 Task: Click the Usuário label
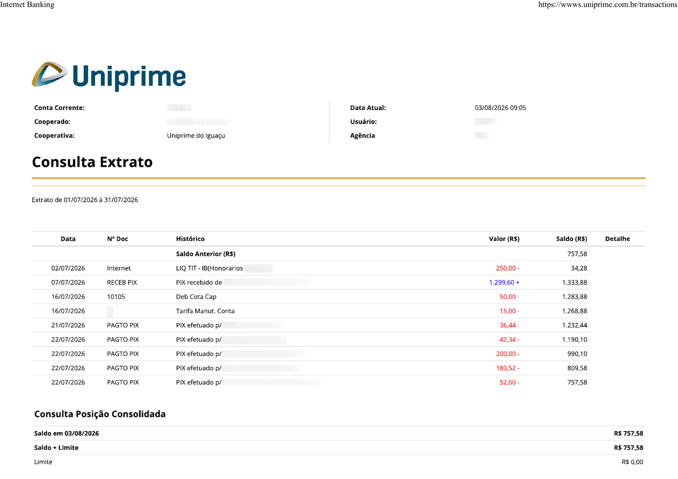pyautogui.click(x=364, y=121)
